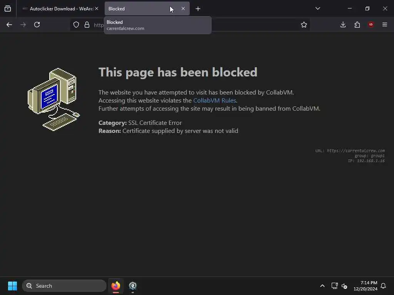The image size is (394, 295).
Task: Click the 'Certificate supplied by server' reason text
Action: coord(180,131)
